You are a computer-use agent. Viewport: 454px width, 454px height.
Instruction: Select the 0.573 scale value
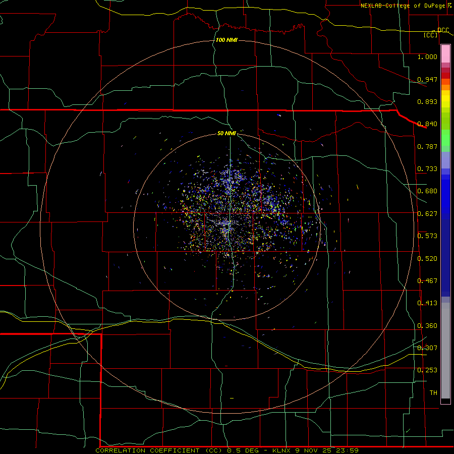tap(427, 236)
